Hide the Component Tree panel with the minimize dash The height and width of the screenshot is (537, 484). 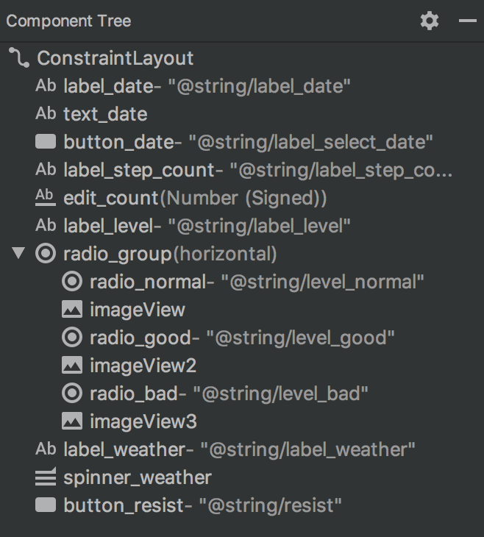468,21
